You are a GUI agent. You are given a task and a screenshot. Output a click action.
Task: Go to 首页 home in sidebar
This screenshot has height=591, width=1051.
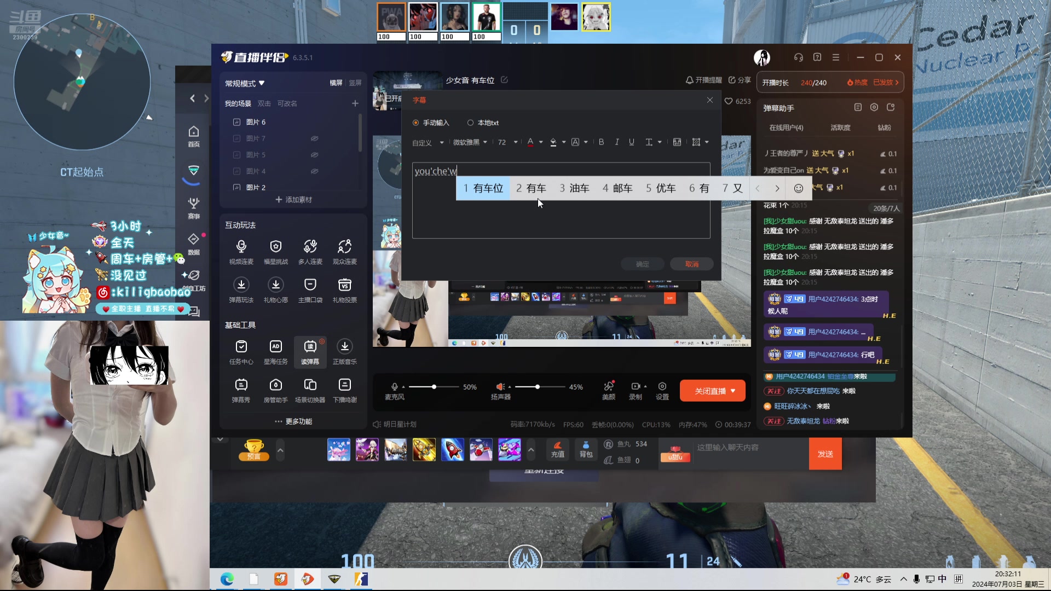point(194,136)
